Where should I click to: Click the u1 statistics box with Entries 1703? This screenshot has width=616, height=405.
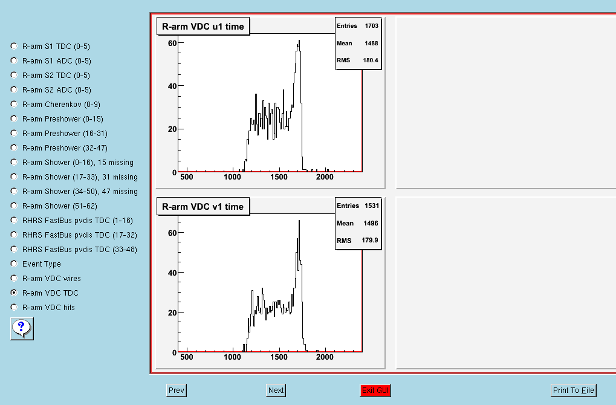[x=358, y=43]
